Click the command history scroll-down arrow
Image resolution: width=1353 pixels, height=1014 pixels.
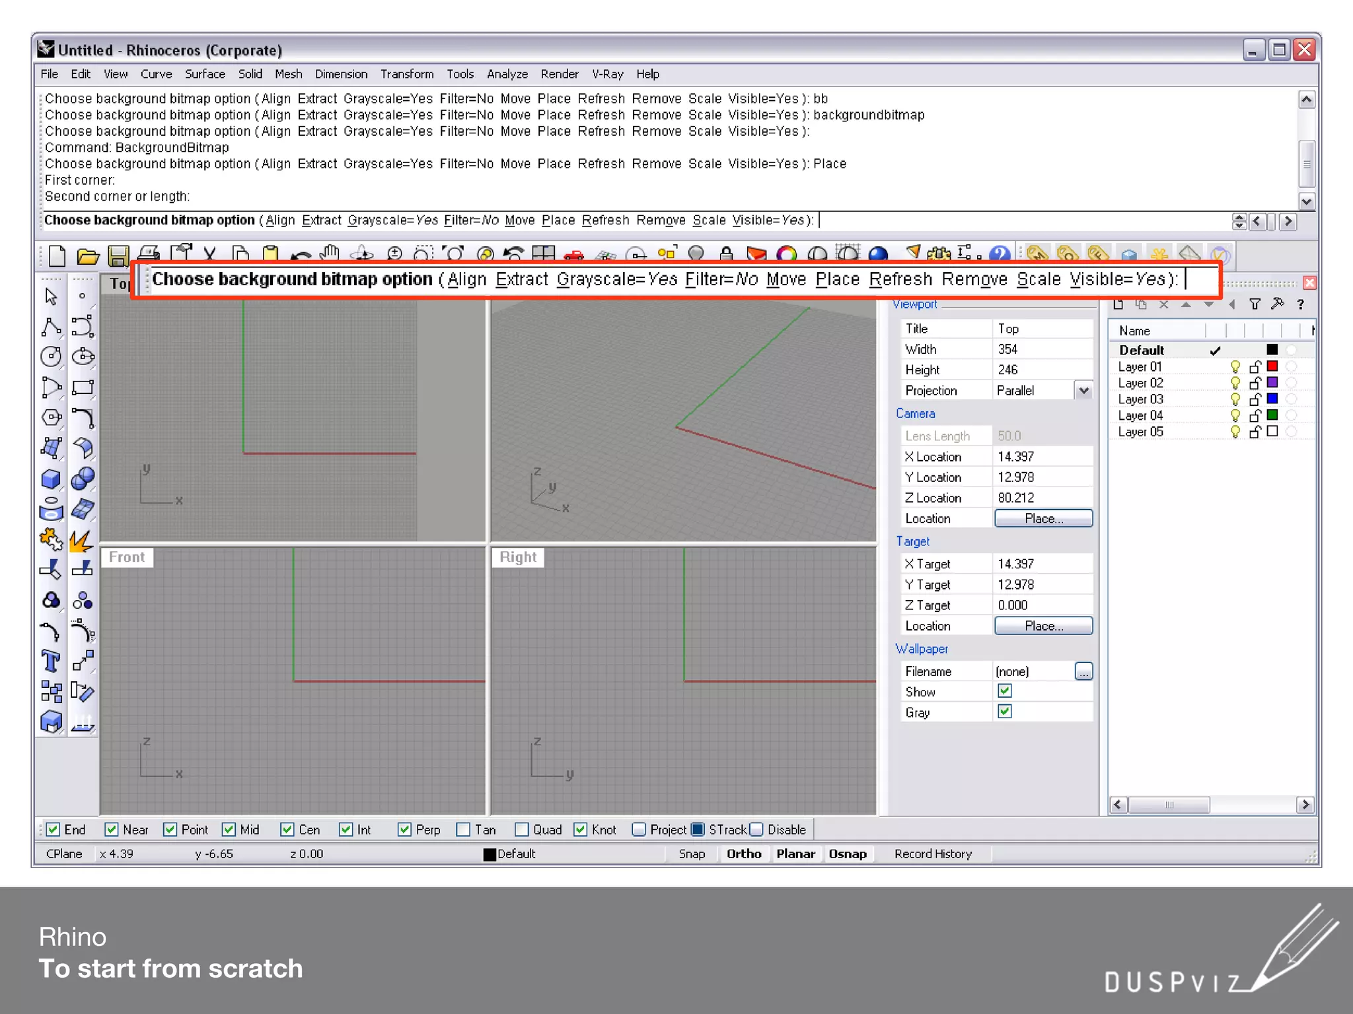tap(1307, 201)
